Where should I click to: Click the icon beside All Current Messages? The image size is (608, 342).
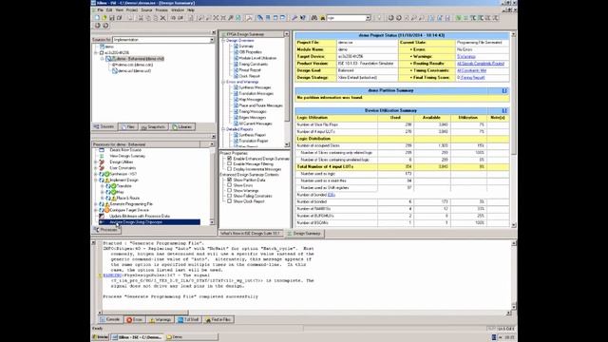point(236,123)
